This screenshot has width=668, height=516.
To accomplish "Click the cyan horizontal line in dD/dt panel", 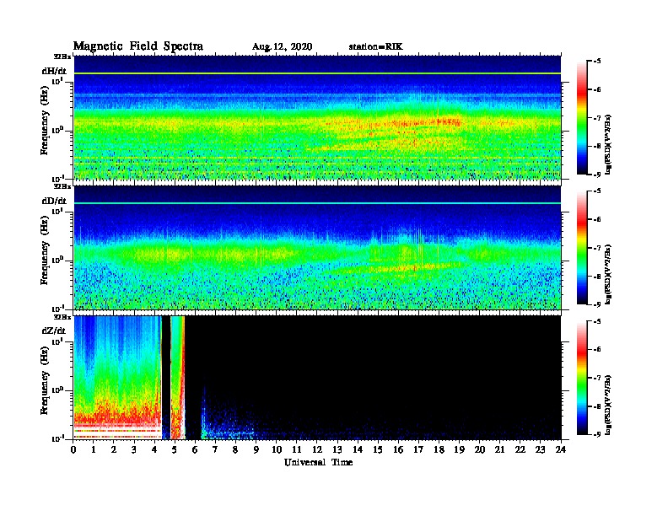I will coord(317,203).
